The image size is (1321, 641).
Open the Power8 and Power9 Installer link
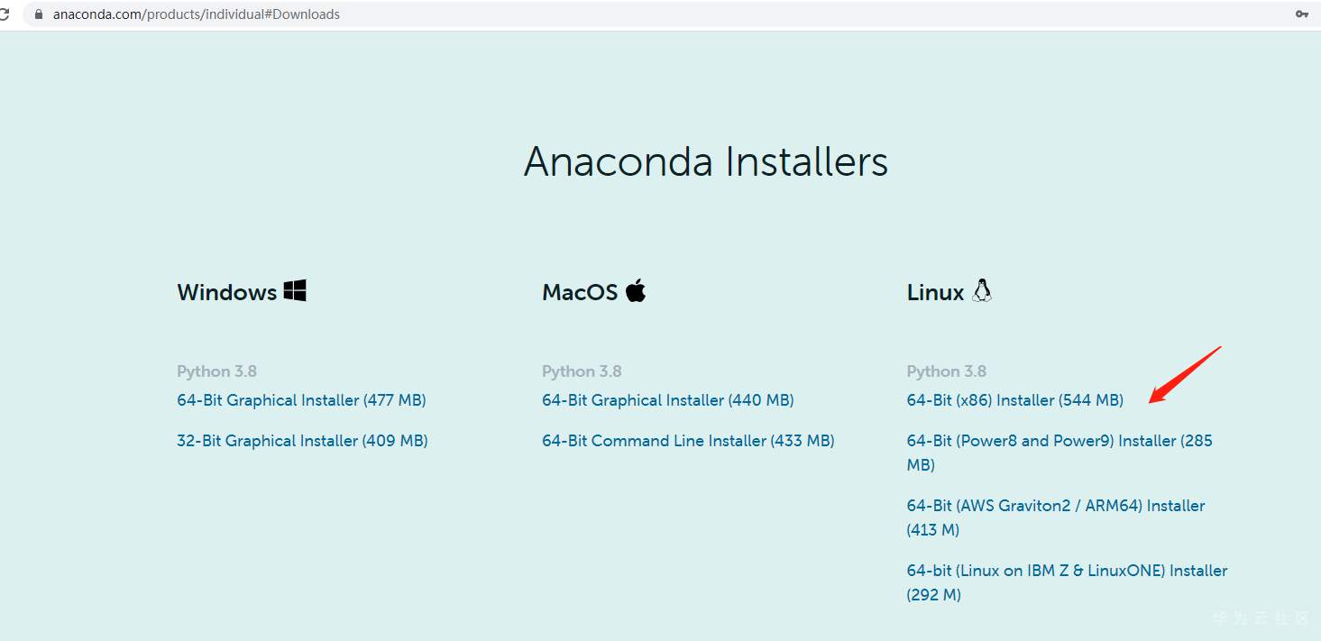click(x=1059, y=442)
